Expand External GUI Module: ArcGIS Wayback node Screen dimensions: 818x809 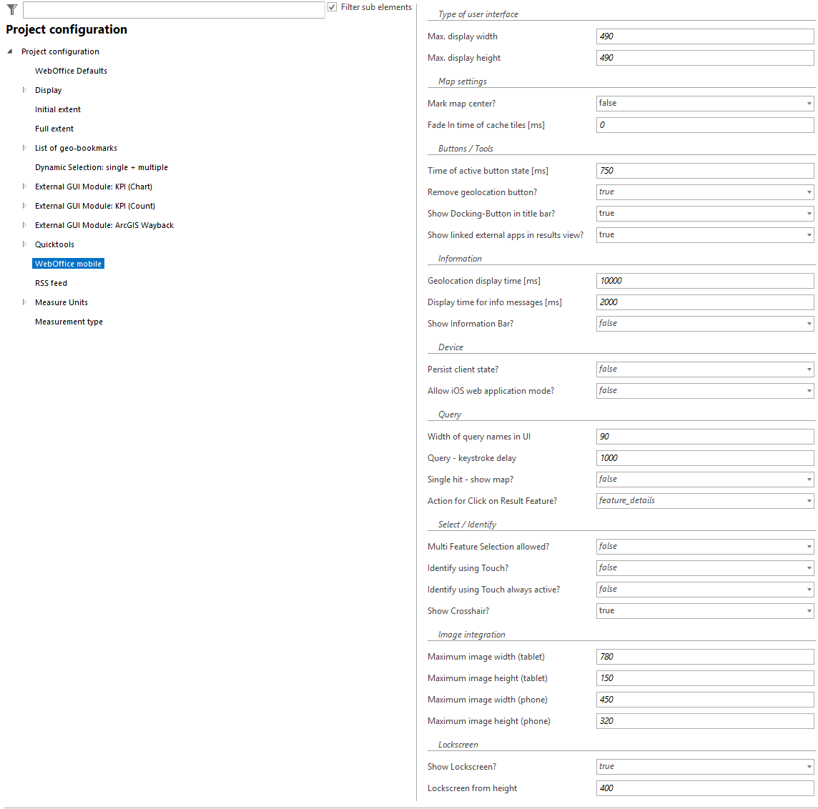[25, 225]
